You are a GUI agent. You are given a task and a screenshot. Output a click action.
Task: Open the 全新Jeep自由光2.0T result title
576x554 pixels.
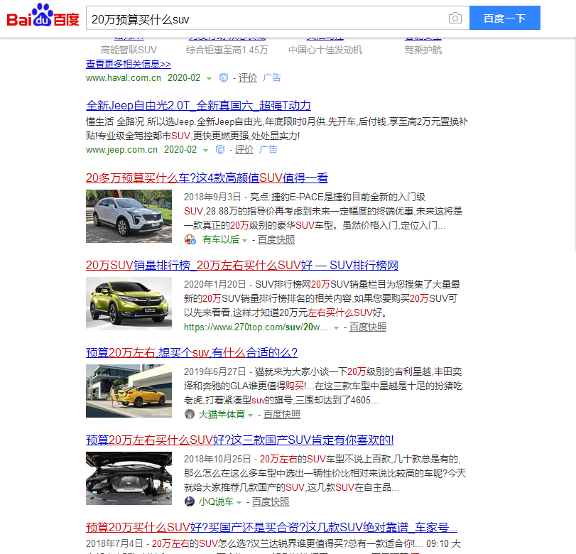click(x=198, y=106)
